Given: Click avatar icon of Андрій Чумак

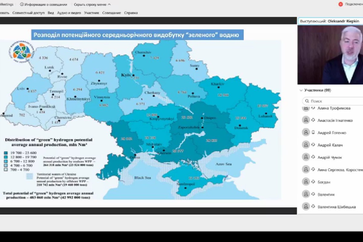Looking at the screenshot, I should tap(306, 157).
